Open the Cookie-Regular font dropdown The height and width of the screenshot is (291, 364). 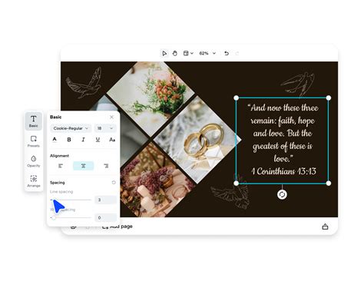[x=71, y=128]
